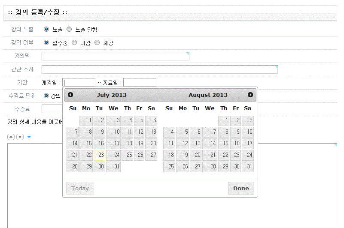The image size is (344, 228).
Task: Click the 강의명 text field
Action: click(115, 56)
